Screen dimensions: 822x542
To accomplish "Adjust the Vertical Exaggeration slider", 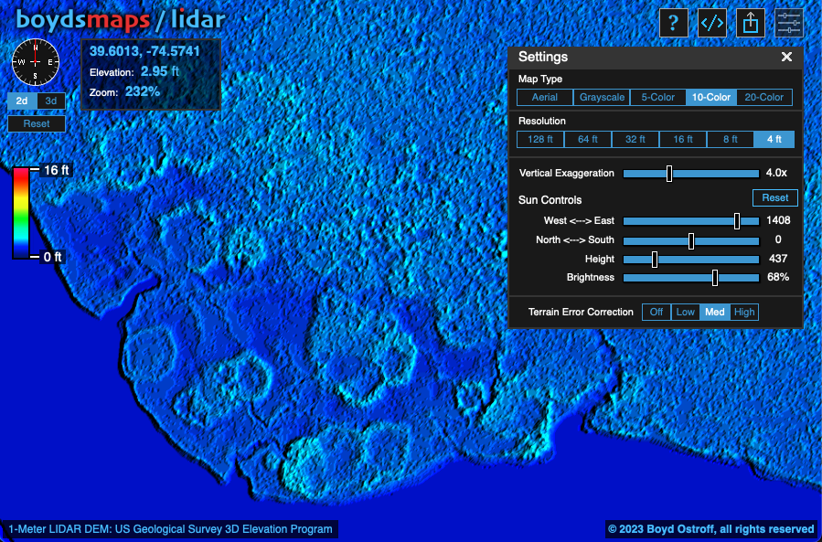I will point(670,174).
